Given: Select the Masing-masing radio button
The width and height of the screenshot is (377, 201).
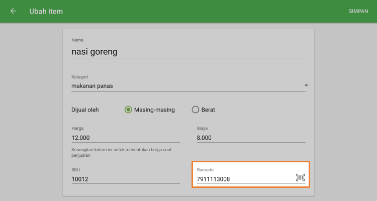Looking at the screenshot, I should 128,110.
